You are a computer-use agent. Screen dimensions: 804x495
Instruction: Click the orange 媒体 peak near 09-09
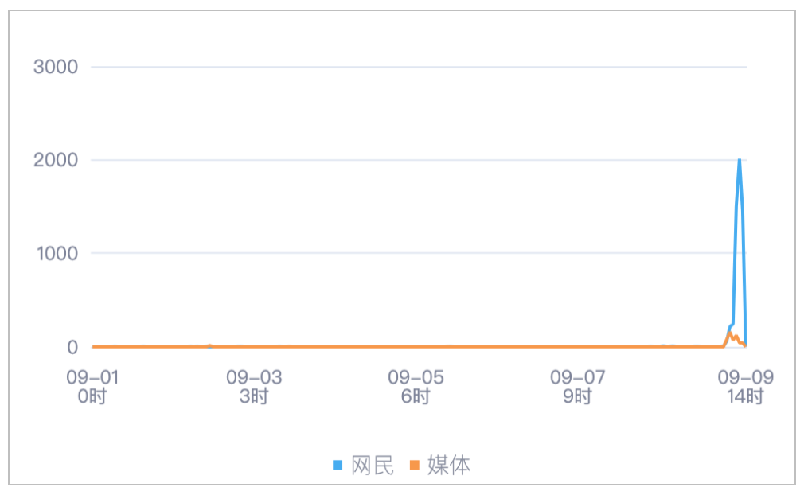pyautogui.click(x=729, y=333)
